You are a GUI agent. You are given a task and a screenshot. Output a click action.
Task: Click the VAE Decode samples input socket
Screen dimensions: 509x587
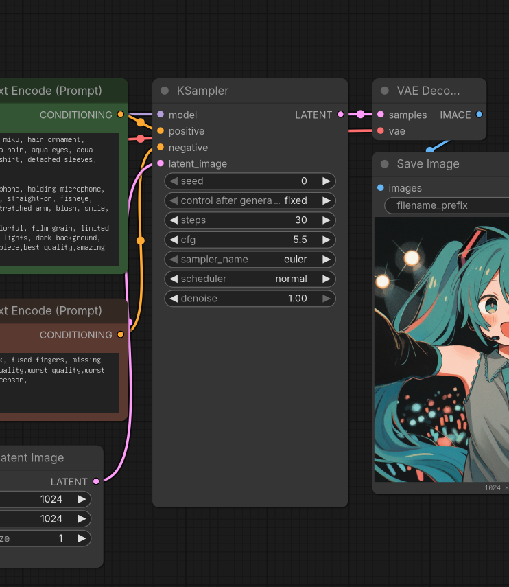(x=381, y=115)
